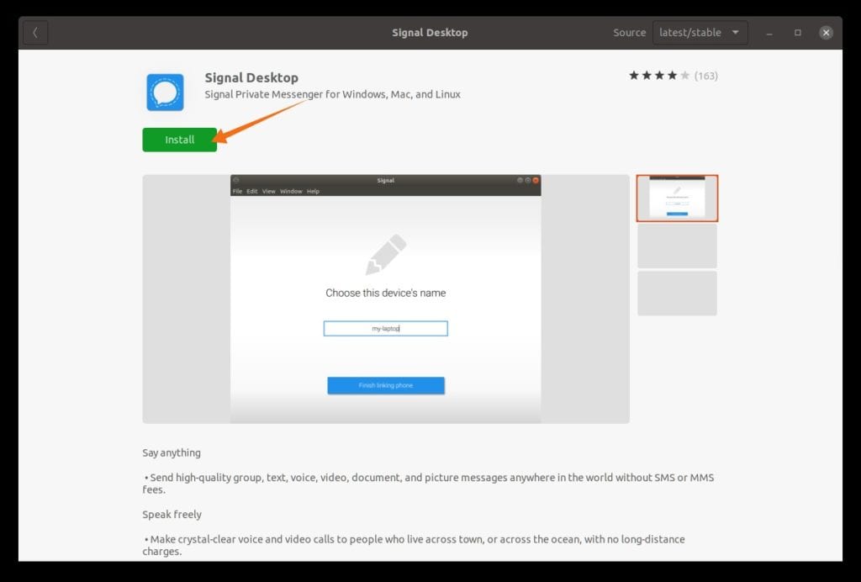The height and width of the screenshot is (582, 861).
Task: Click the fifth star in the rating
Action: point(685,74)
